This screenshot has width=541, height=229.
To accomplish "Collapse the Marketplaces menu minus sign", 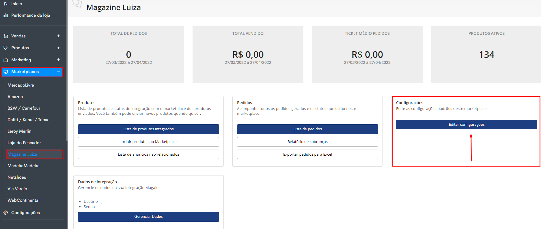I will pyautogui.click(x=58, y=72).
